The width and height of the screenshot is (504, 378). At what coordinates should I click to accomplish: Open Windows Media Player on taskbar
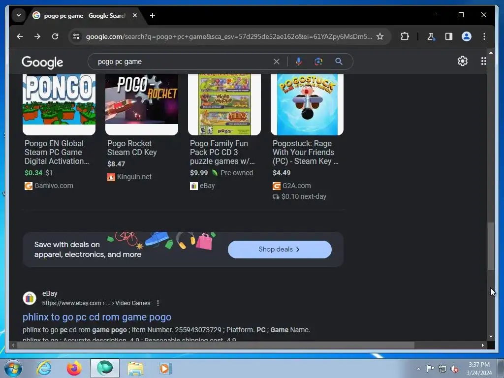(165, 368)
